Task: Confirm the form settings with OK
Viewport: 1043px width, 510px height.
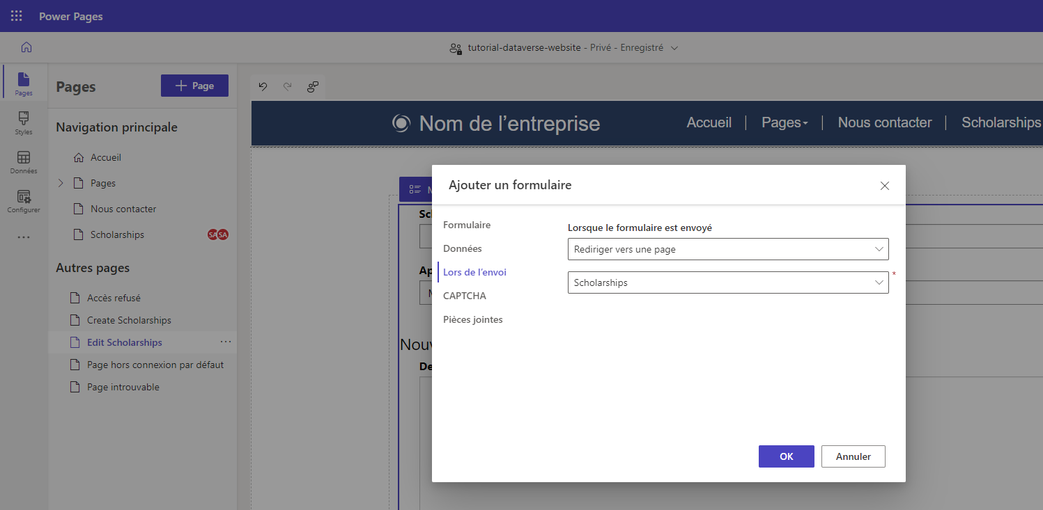Action: 786,456
